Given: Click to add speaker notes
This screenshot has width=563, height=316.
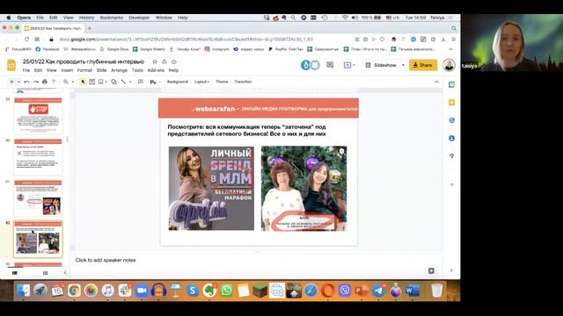Looking at the screenshot, I should click(106, 260).
